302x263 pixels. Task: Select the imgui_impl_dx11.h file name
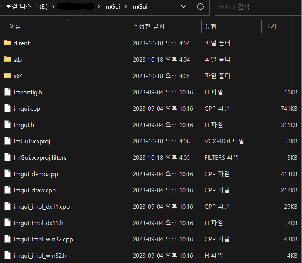coord(39,223)
